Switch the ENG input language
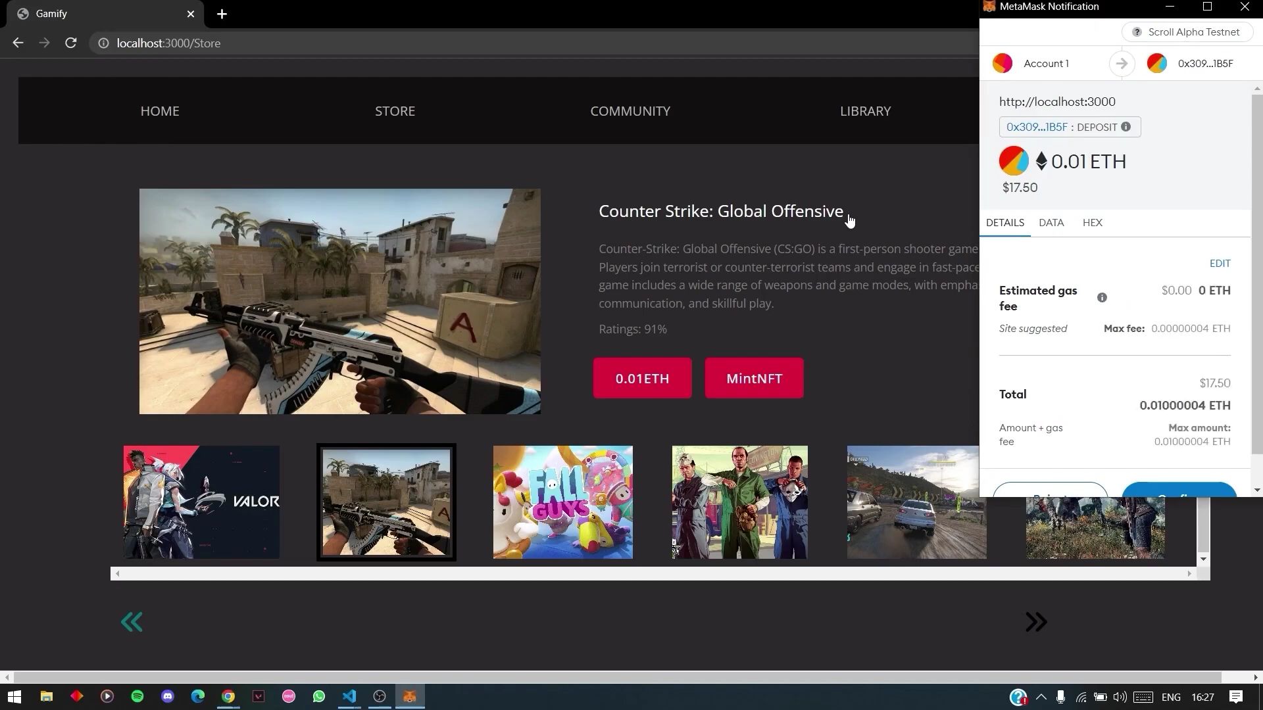This screenshot has height=710, width=1263. 1171,697
